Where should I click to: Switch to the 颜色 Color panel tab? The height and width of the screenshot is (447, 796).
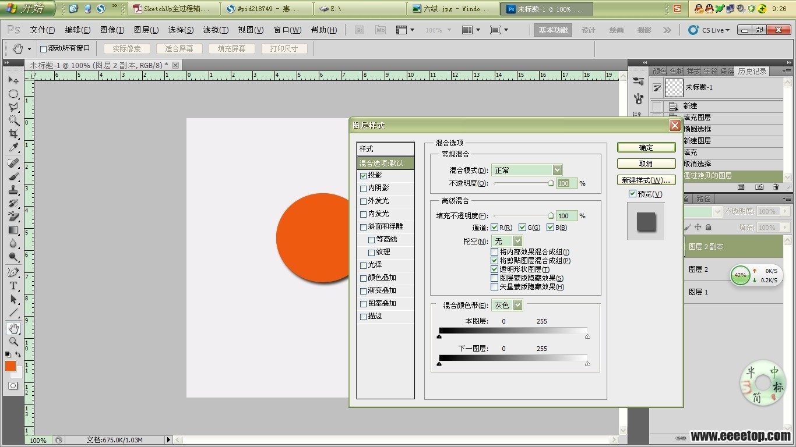[659, 71]
